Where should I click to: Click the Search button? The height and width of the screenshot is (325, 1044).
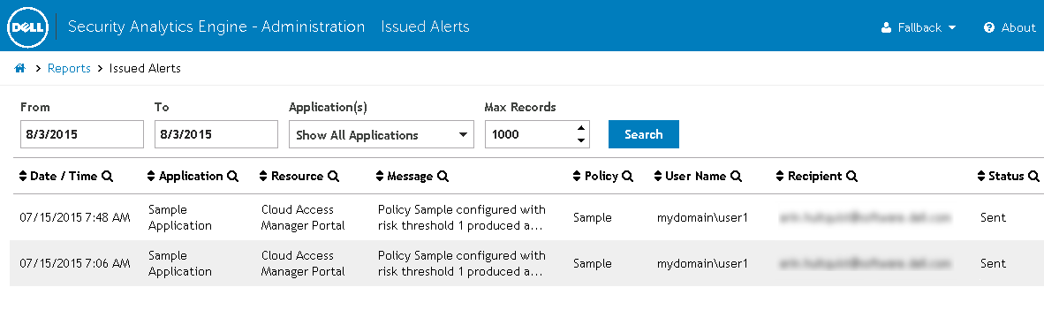(644, 134)
